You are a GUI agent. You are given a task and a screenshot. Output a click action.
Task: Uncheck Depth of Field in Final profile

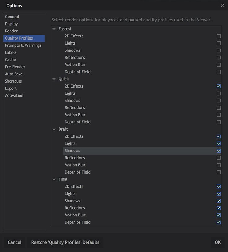[219, 222]
